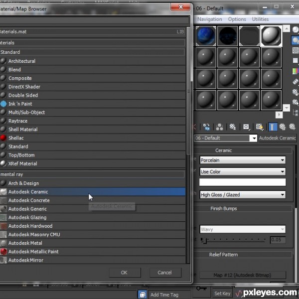Click the Go Forward to Sibling icon

pos(293,127)
